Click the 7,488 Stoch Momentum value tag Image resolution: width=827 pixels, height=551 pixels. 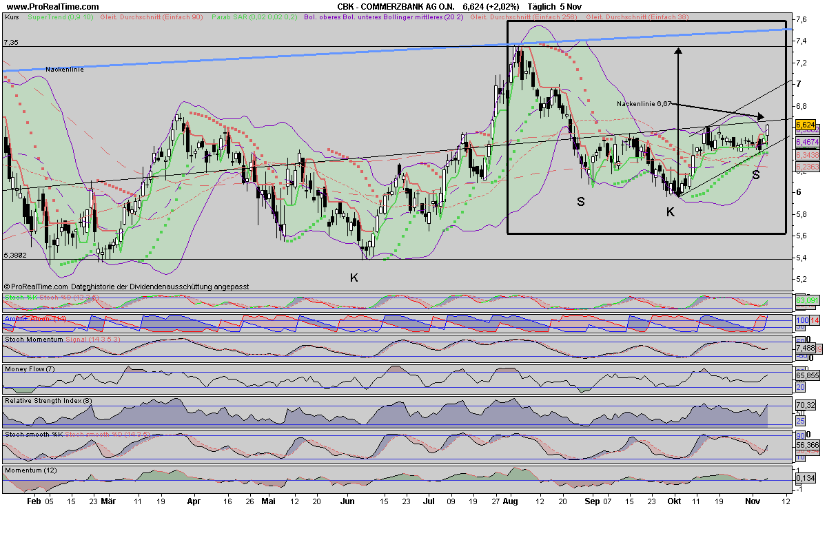pyautogui.click(x=805, y=348)
